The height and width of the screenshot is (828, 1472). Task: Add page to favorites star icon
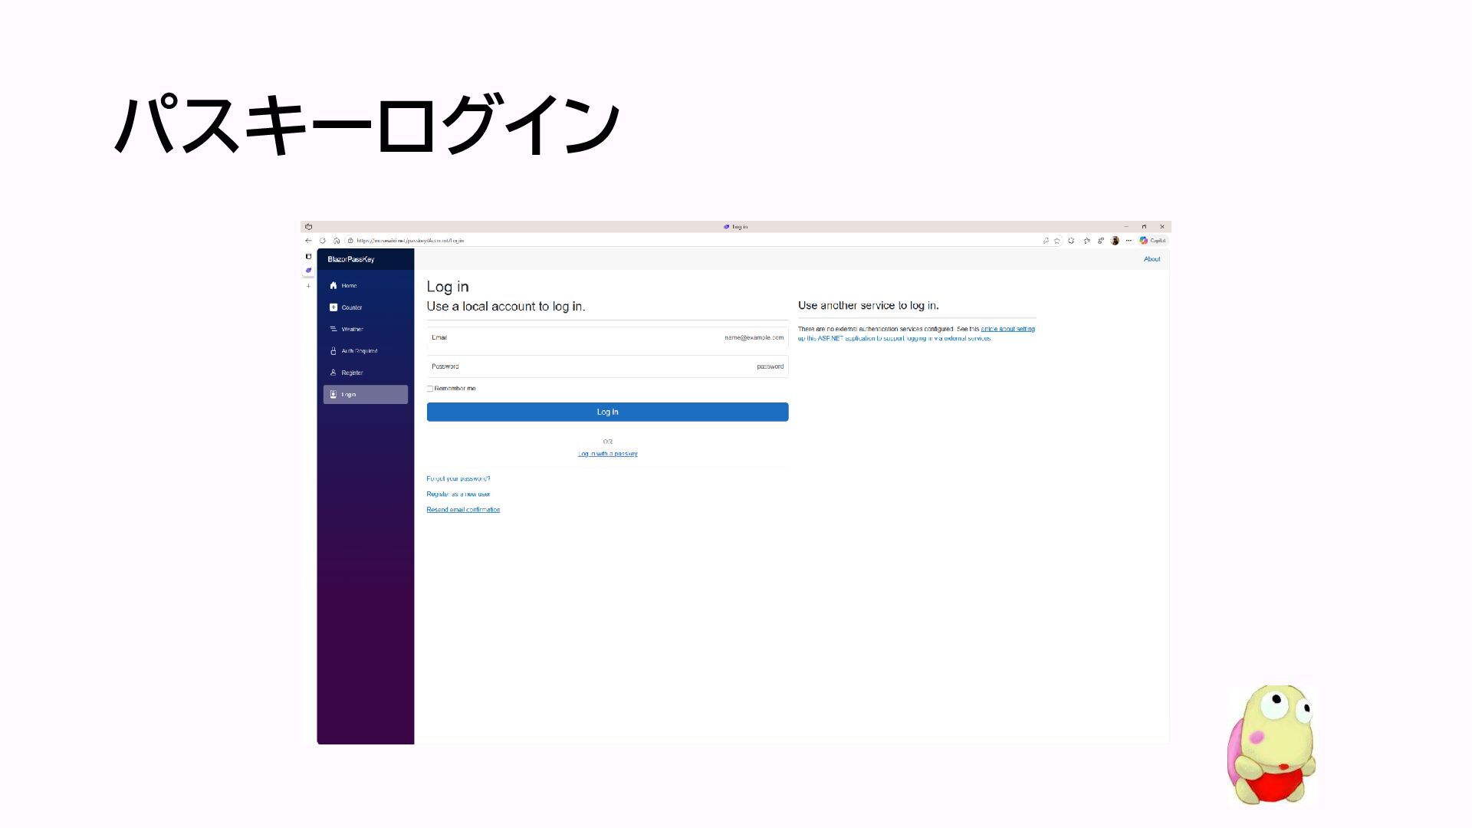[x=1057, y=241]
